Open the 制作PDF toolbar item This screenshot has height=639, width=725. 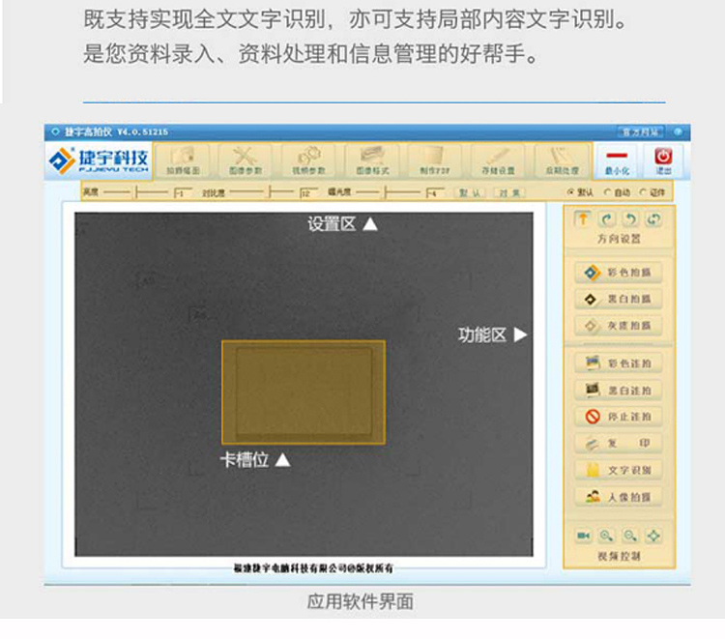(x=435, y=160)
